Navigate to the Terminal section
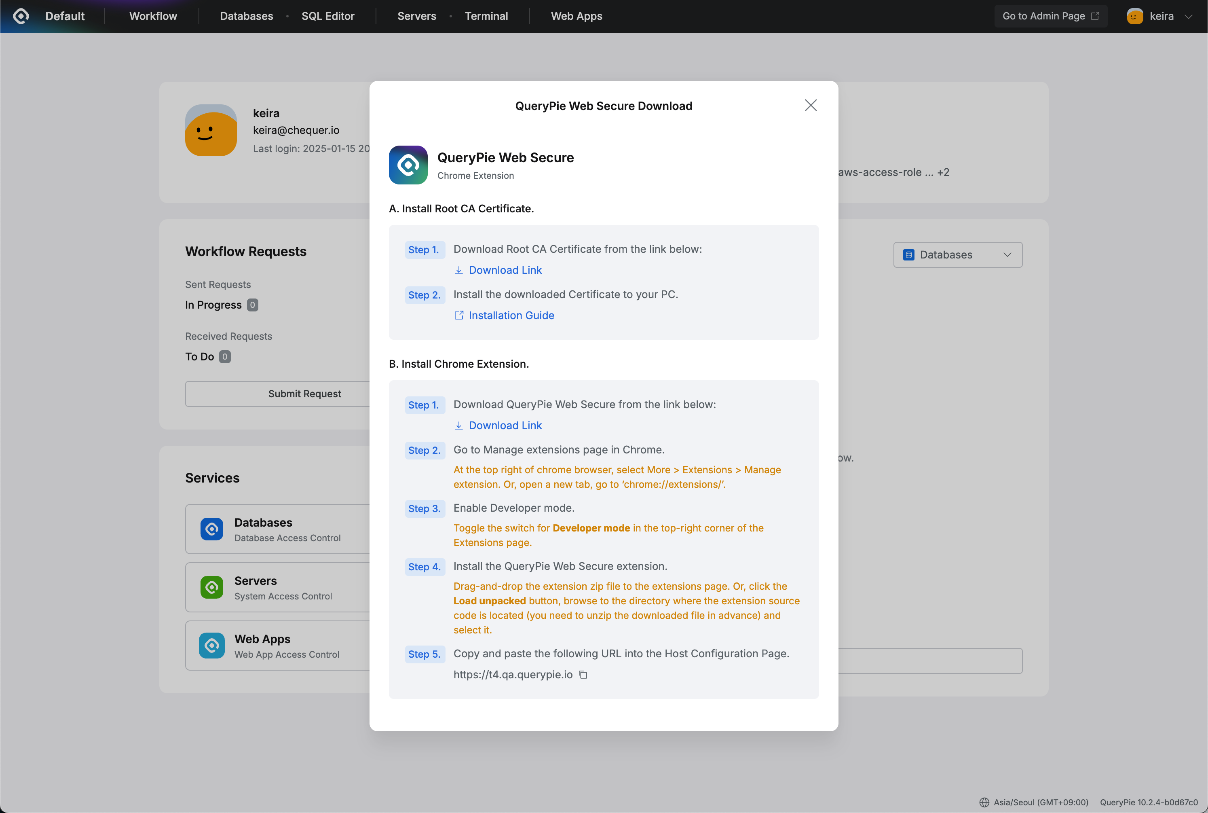The image size is (1208, 813). tap(486, 16)
